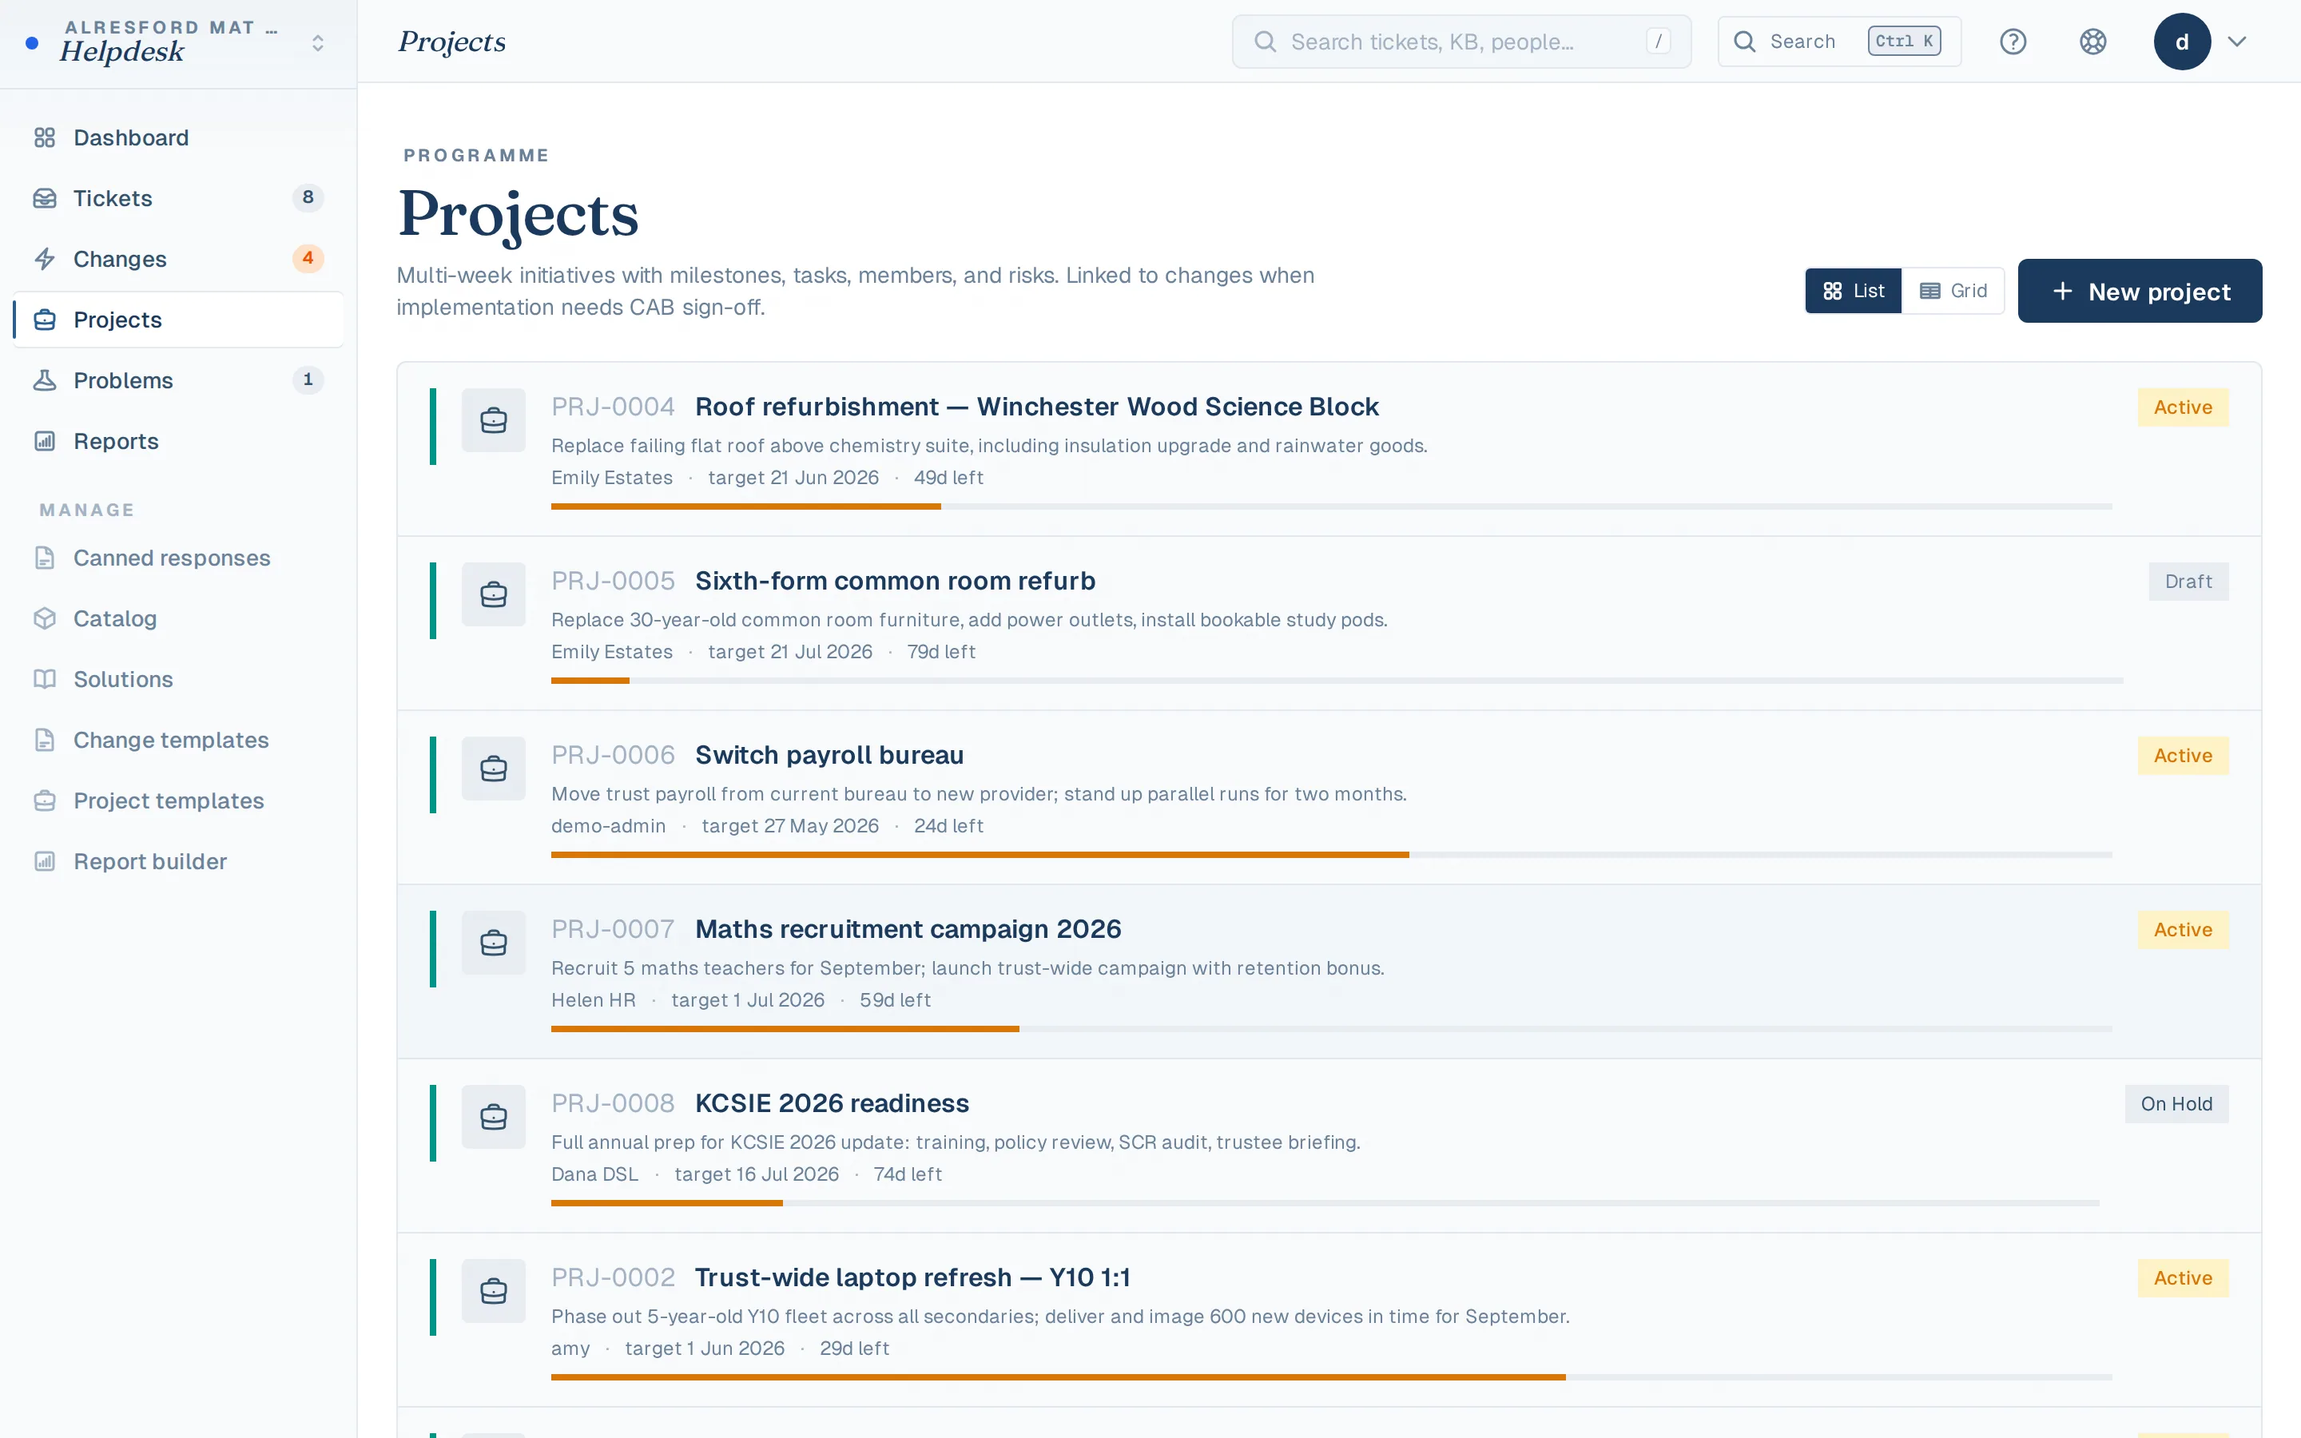
Task: Click the Projects breadcrumb title in header
Action: tap(451, 42)
